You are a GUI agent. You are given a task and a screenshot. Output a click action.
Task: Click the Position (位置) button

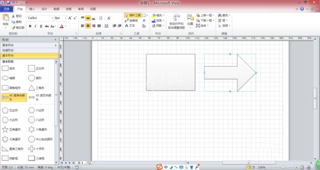coord(190,21)
